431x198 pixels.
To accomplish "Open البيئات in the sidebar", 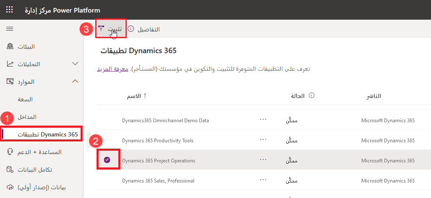I will coord(26,46).
